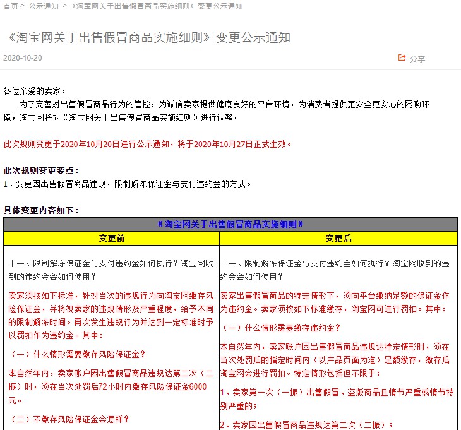Click the yellow 变更前 column header
This screenshot has width=461, height=430.
111,239
